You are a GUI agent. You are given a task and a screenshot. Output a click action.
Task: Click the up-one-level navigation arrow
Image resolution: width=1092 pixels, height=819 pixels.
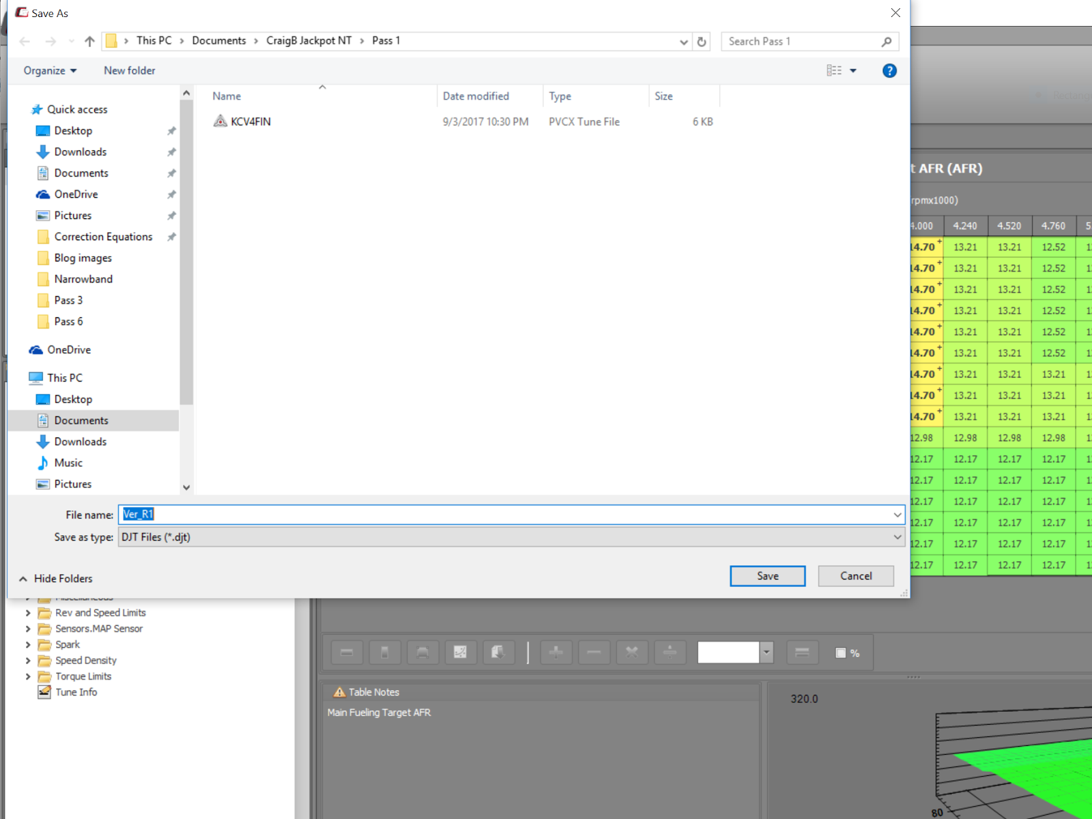[89, 41]
